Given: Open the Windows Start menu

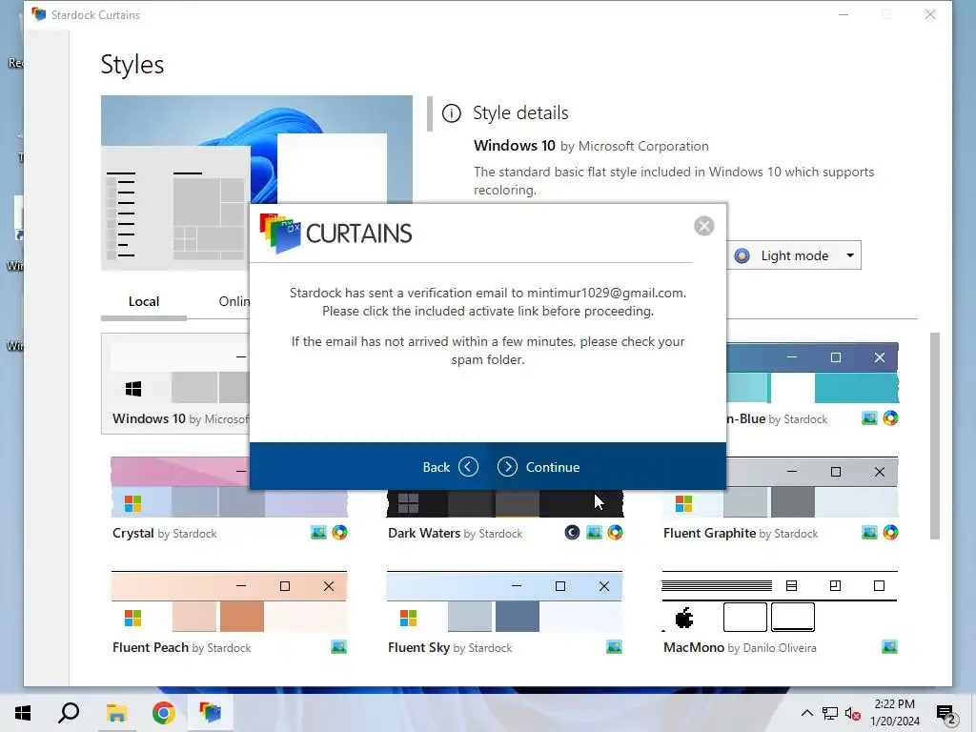Looking at the screenshot, I should [23, 713].
